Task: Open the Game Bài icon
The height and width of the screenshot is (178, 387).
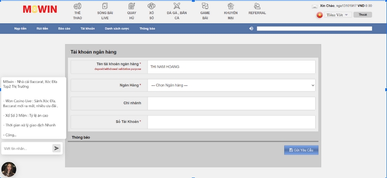Action: pyautogui.click(x=205, y=6)
